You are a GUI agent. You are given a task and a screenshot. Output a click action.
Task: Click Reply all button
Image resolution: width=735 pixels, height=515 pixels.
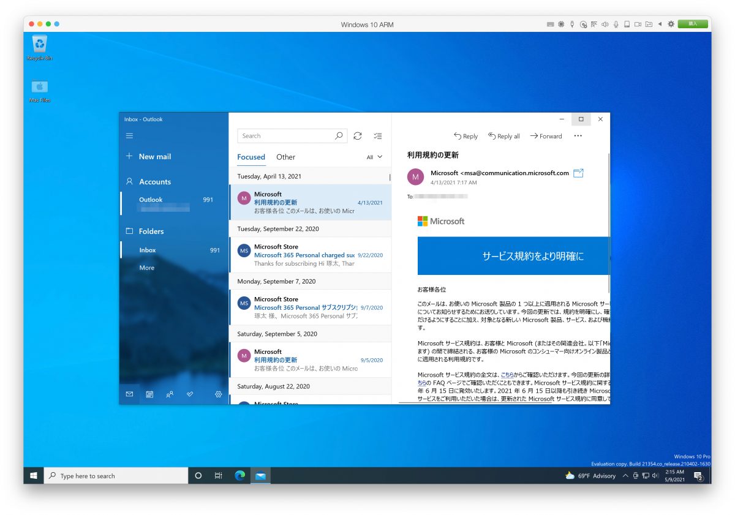[503, 136]
